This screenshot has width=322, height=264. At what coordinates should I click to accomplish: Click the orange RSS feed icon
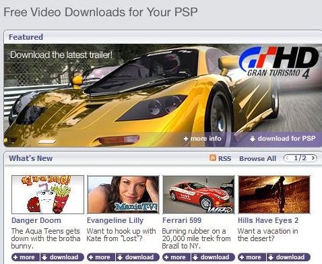pyautogui.click(x=212, y=158)
